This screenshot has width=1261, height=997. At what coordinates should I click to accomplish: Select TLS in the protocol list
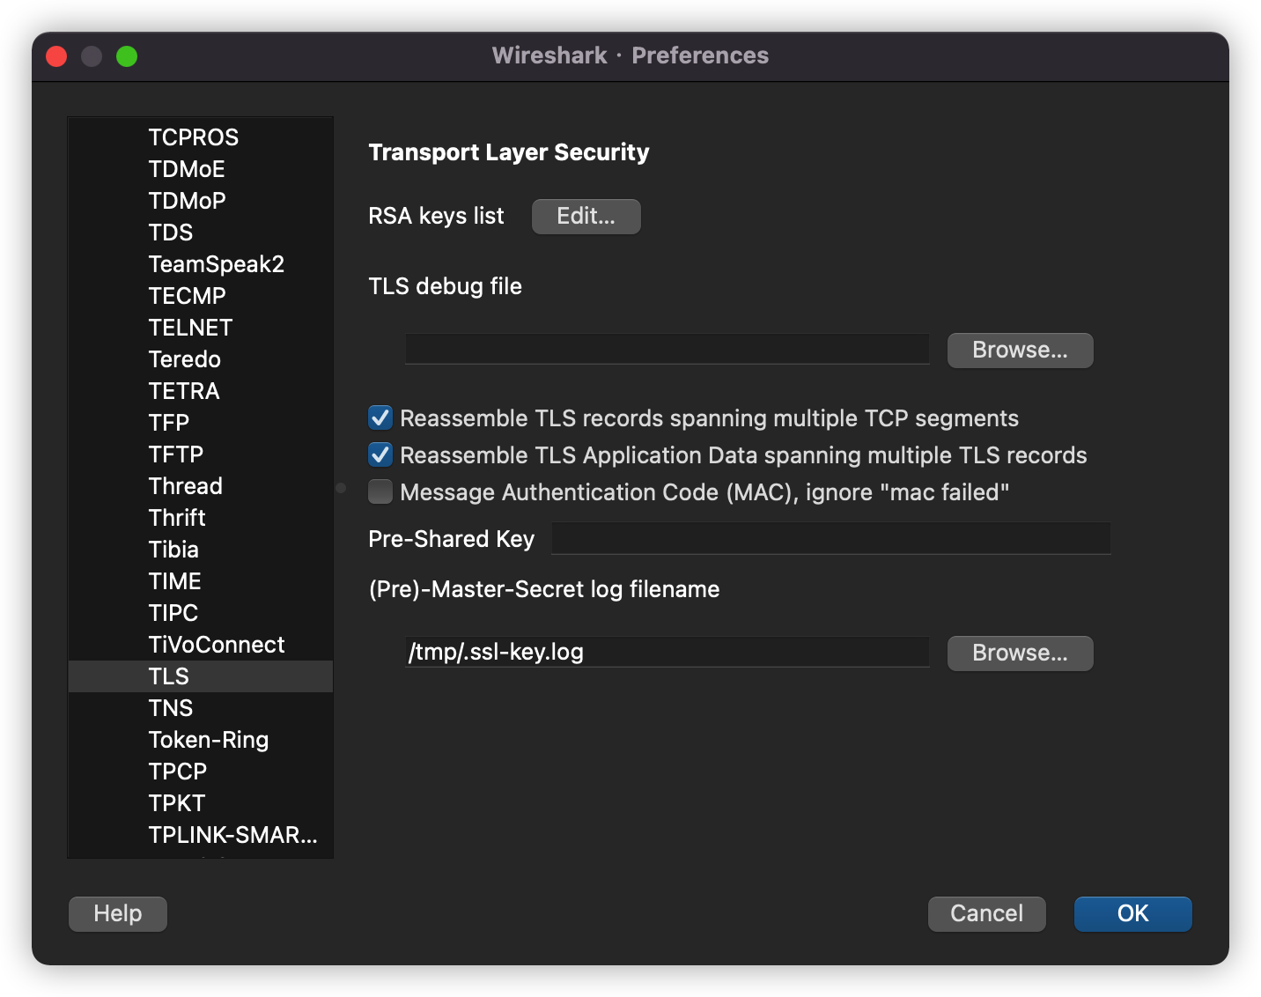click(x=169, y=676)
